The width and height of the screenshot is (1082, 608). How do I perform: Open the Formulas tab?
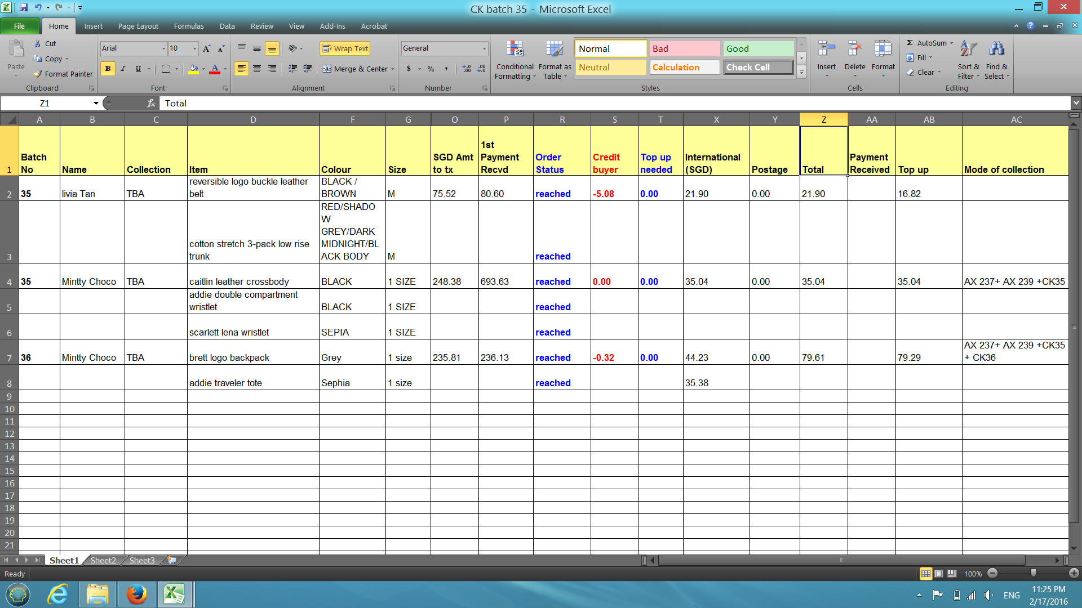click(x=189, y=26)
